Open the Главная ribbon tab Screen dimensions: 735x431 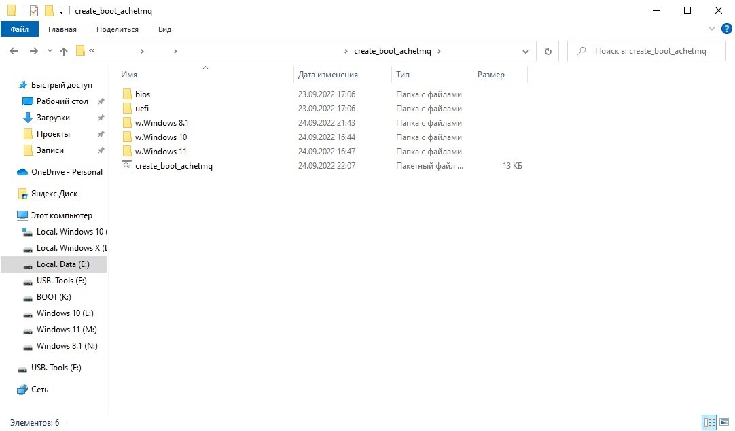click(62, 29)
